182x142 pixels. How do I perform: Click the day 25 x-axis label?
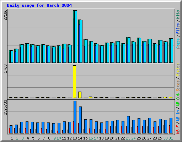139,138
